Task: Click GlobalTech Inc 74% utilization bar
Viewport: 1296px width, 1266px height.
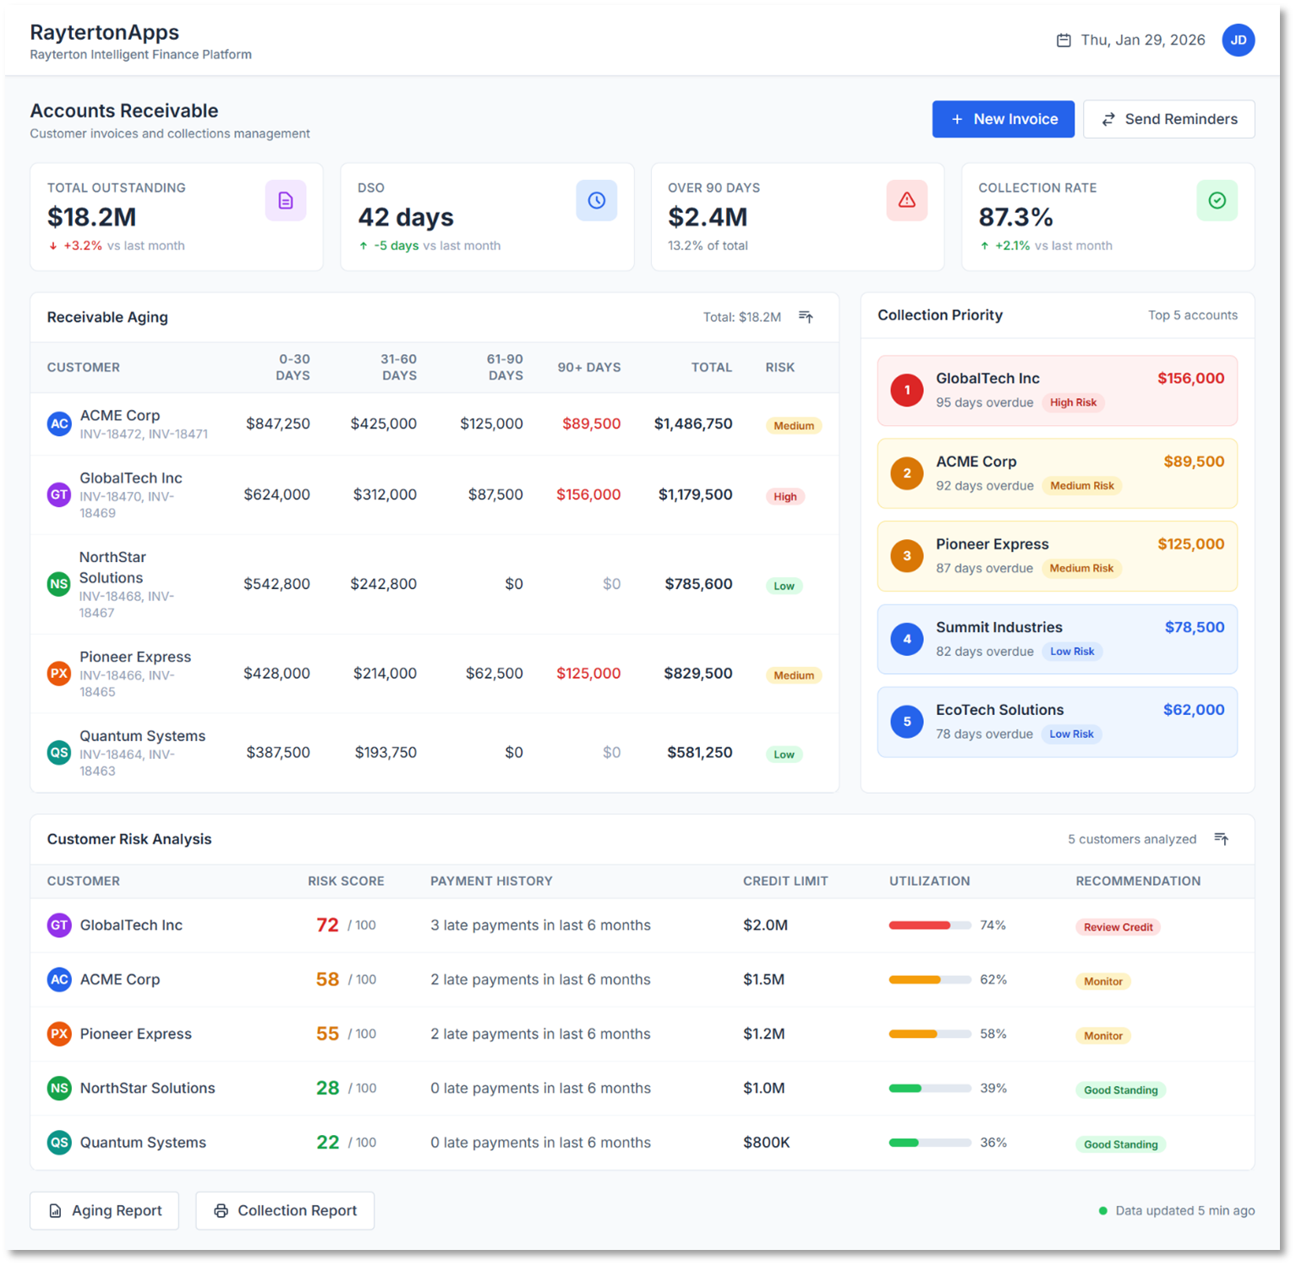Action: click(929, 925)
